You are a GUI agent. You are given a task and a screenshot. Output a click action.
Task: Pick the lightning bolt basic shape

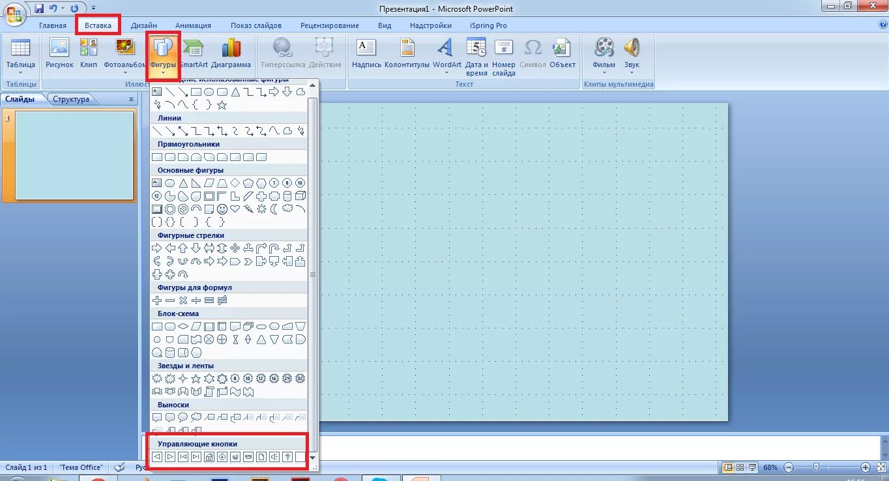point(248,209)
